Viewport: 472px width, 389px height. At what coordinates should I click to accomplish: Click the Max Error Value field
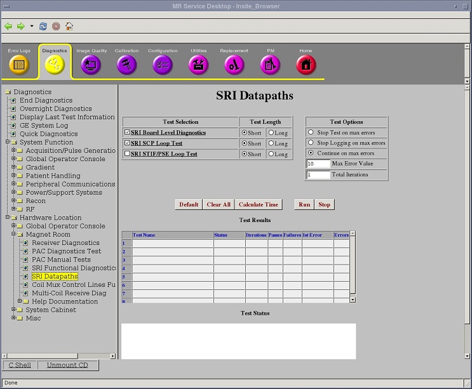(x=318, y=164)
